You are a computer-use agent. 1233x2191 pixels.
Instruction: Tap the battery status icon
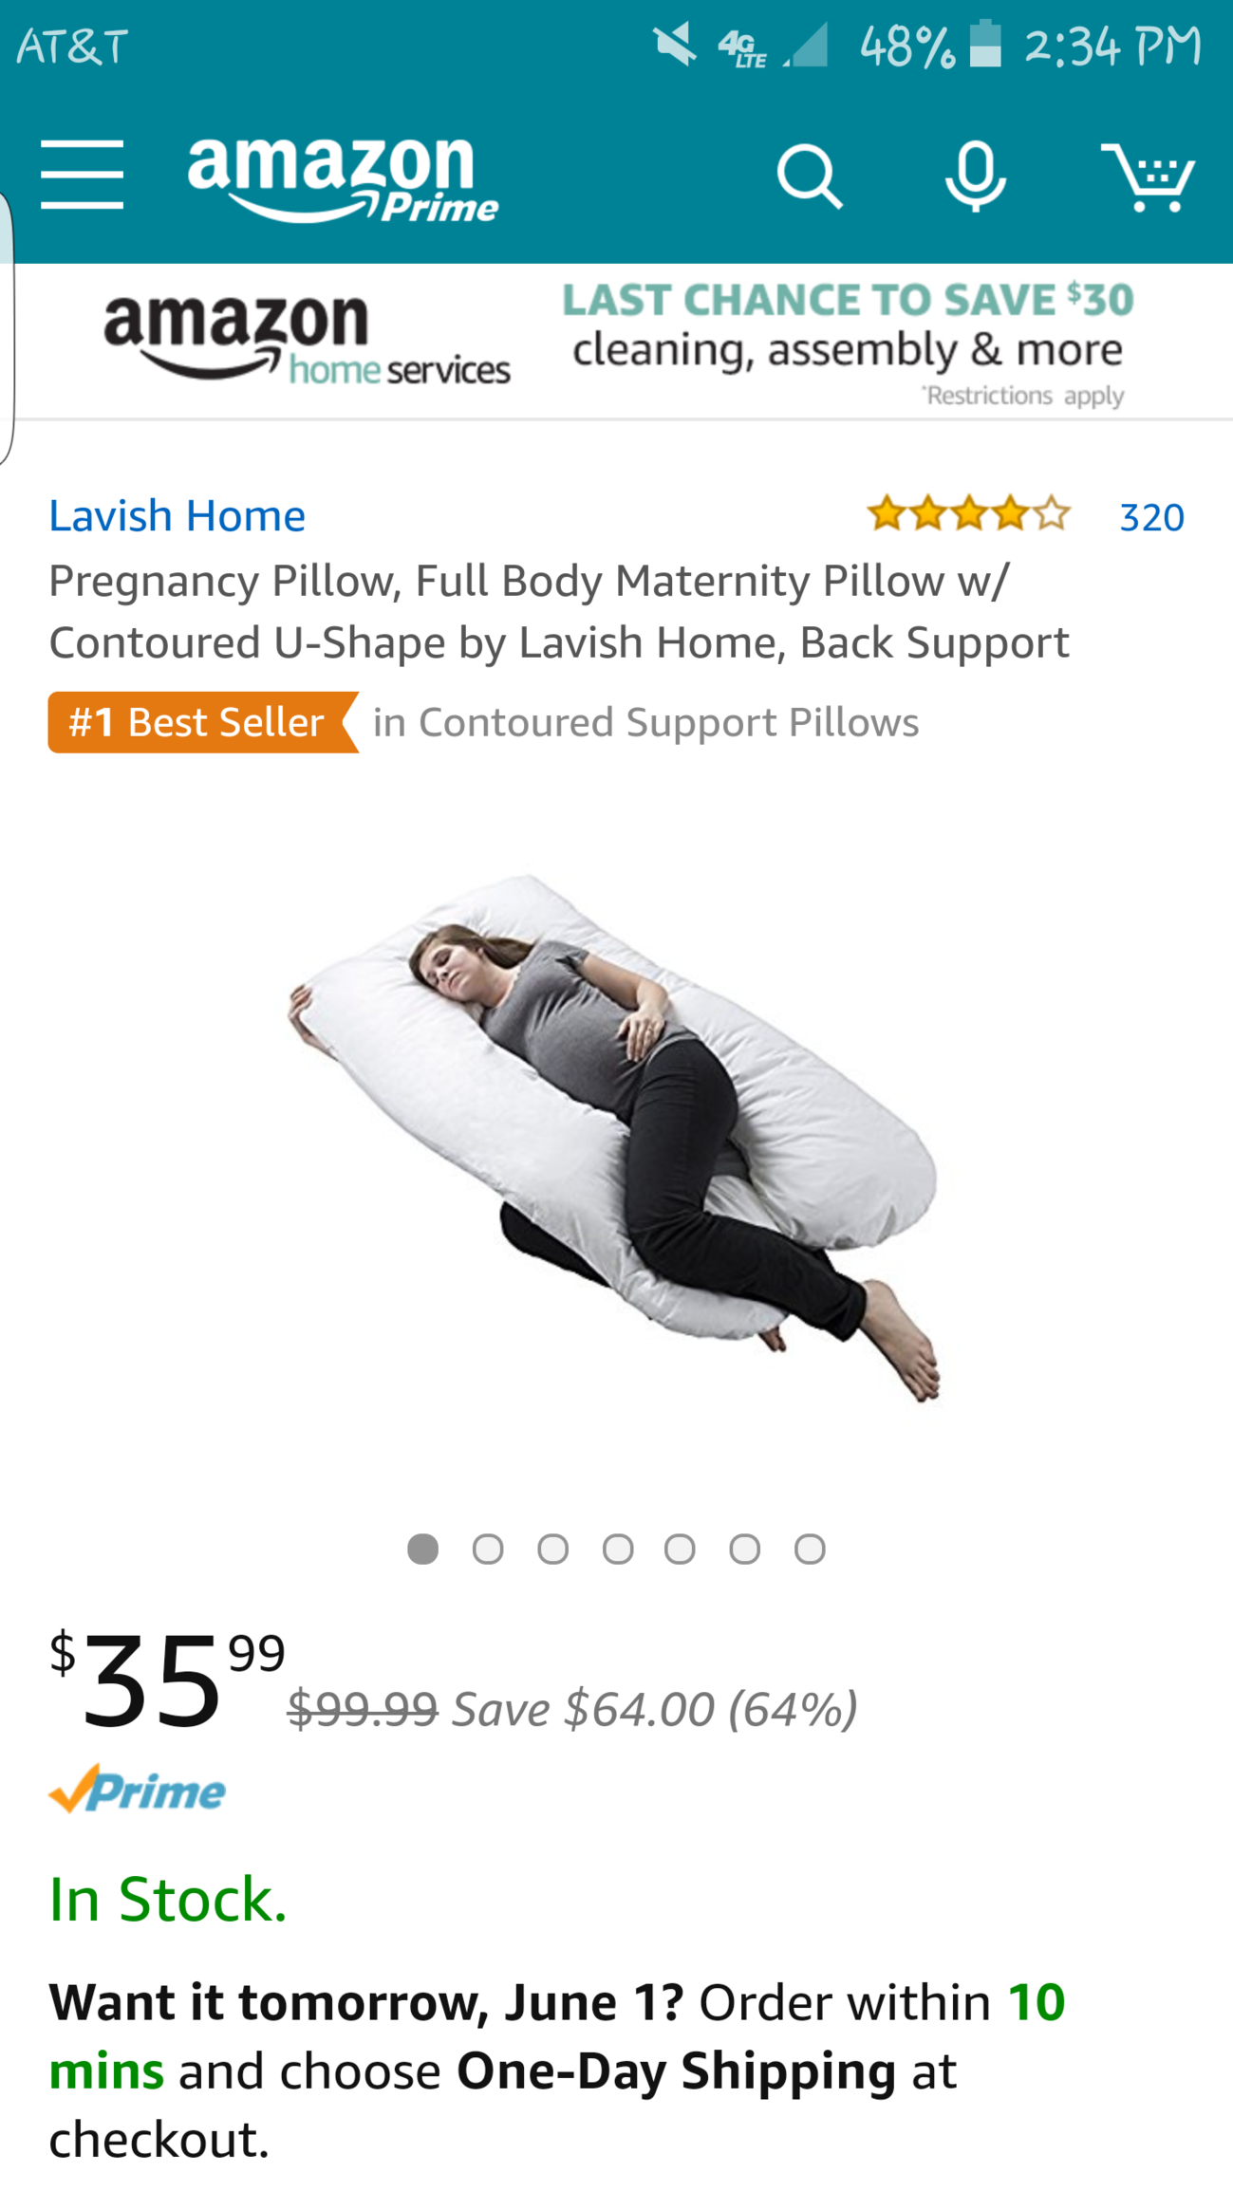pos(985,44)
